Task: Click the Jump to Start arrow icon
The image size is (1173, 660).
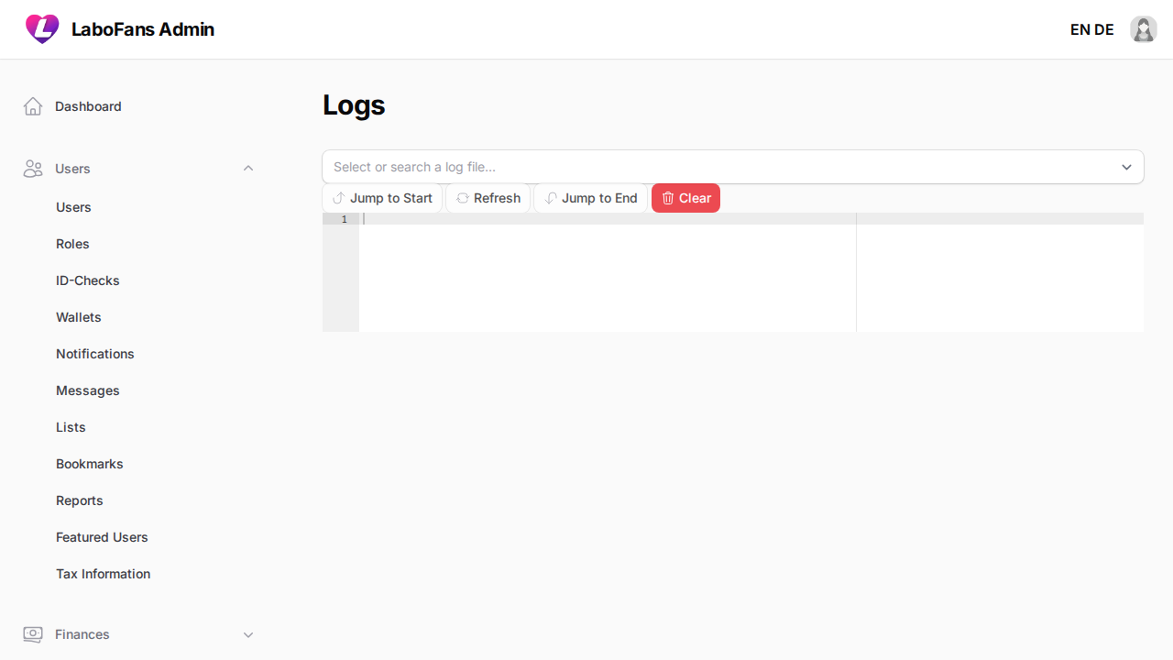Action: tap(339, 198)
